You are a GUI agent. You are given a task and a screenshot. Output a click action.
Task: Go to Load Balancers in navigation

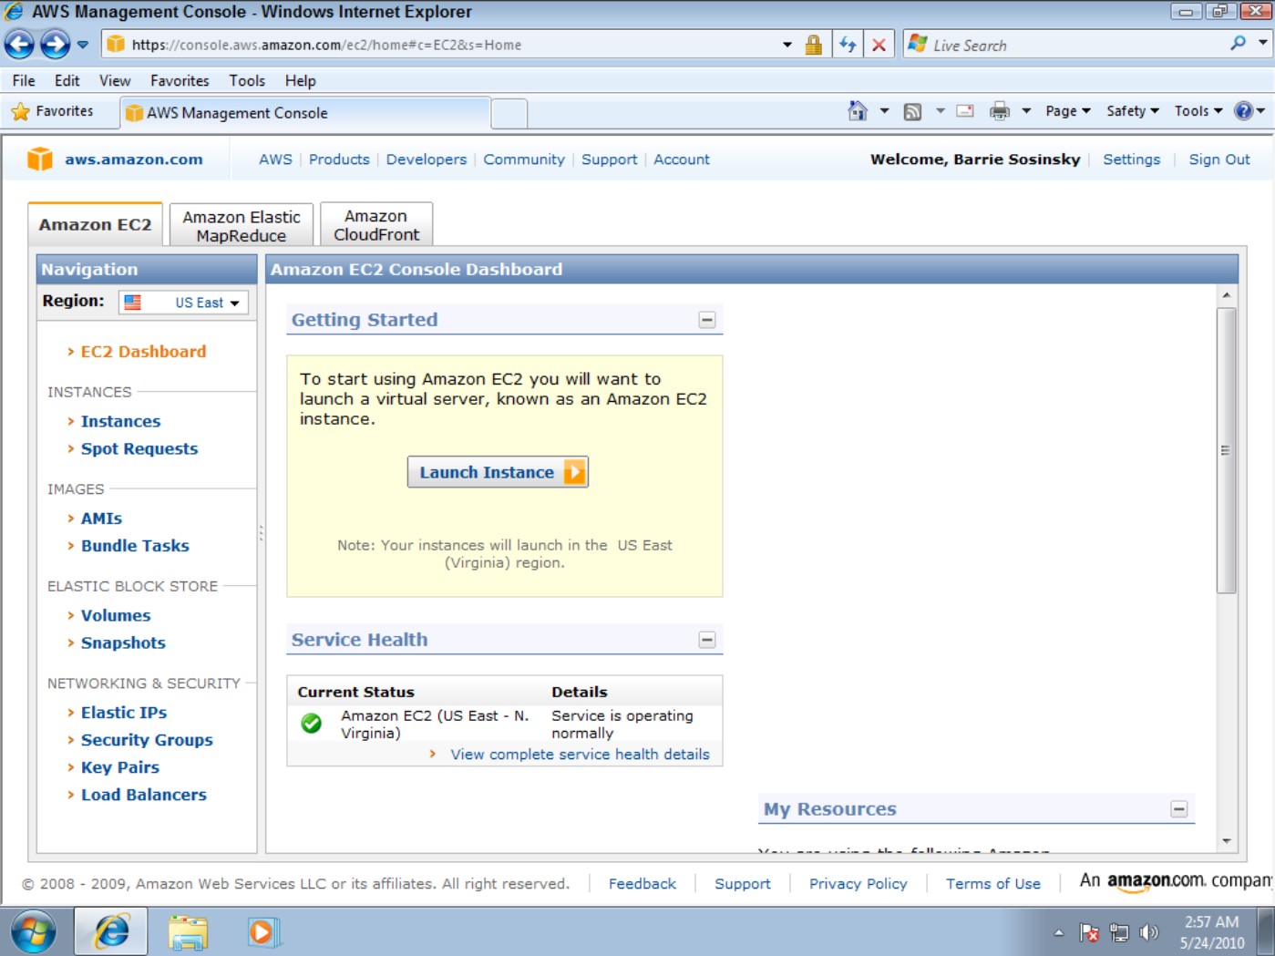pyautogui.click(x=144, y=795)
